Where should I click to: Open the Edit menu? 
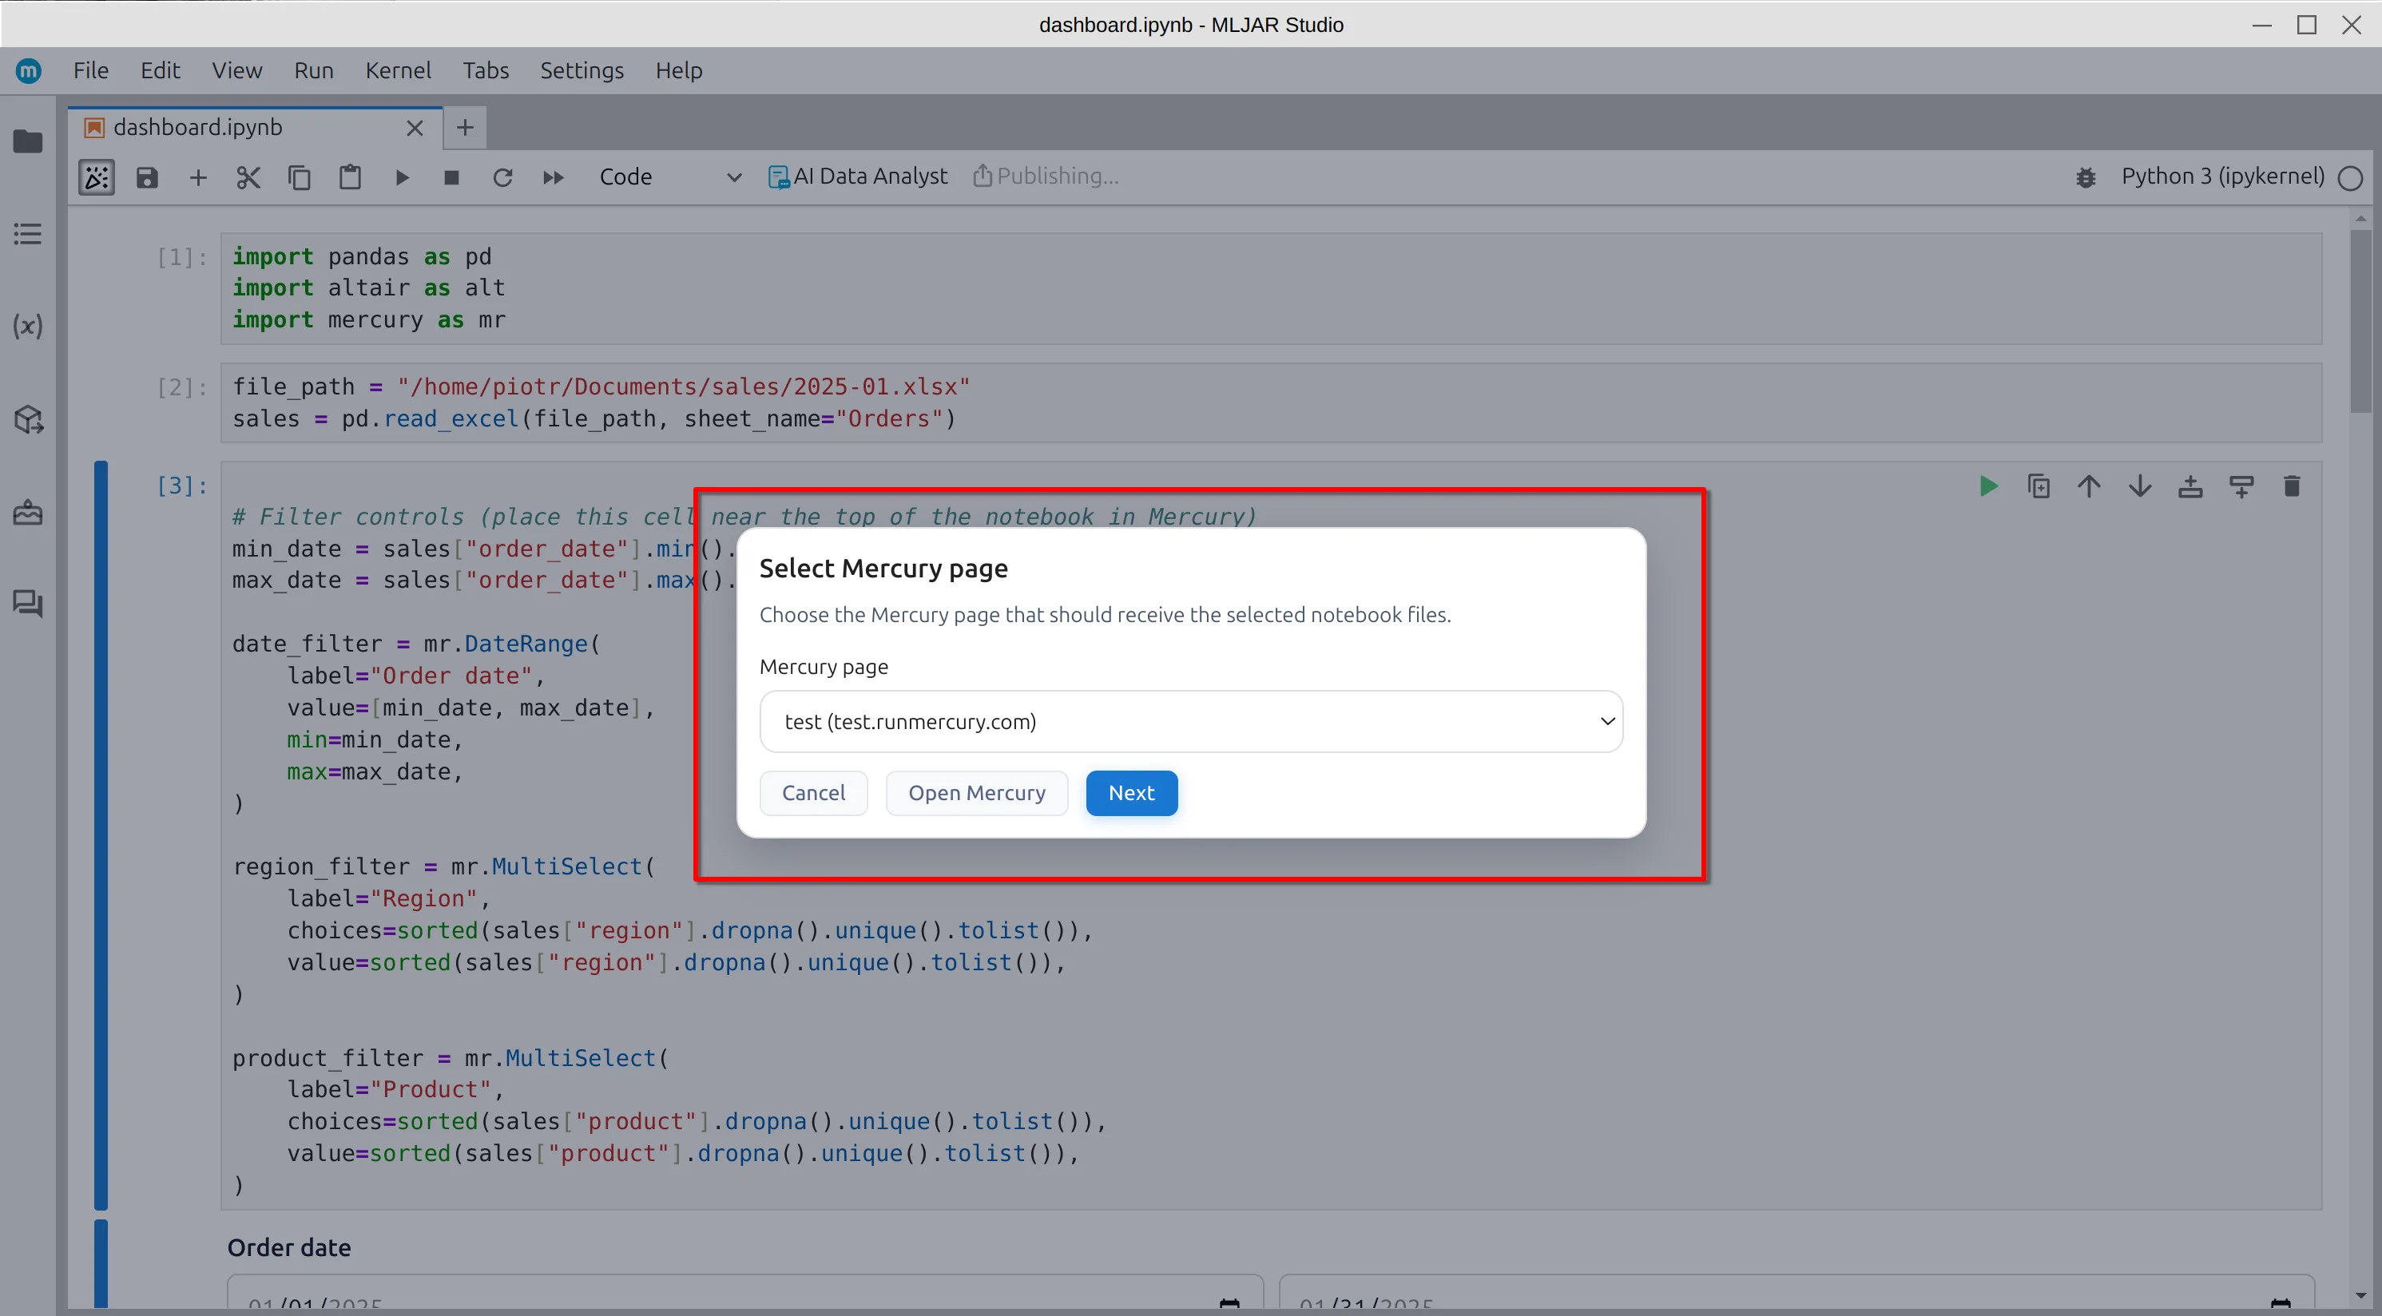160,70
